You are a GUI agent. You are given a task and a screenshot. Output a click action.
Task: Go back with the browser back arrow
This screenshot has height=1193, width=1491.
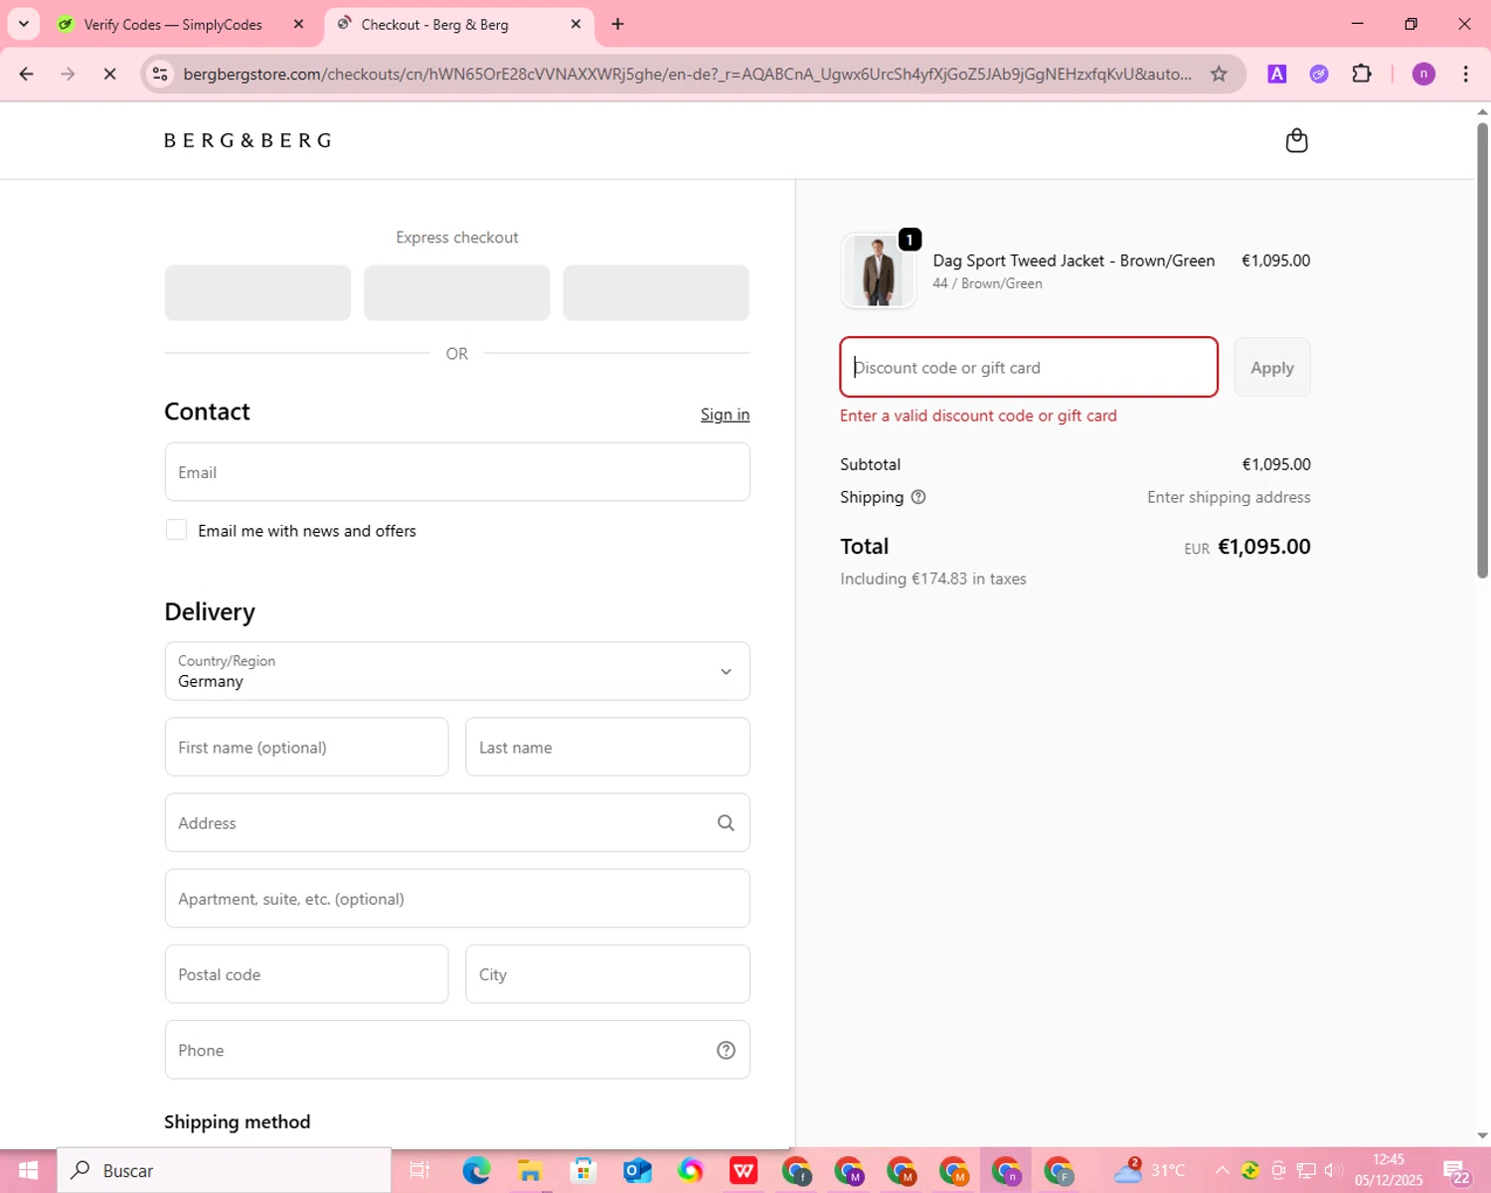[27, 74]
